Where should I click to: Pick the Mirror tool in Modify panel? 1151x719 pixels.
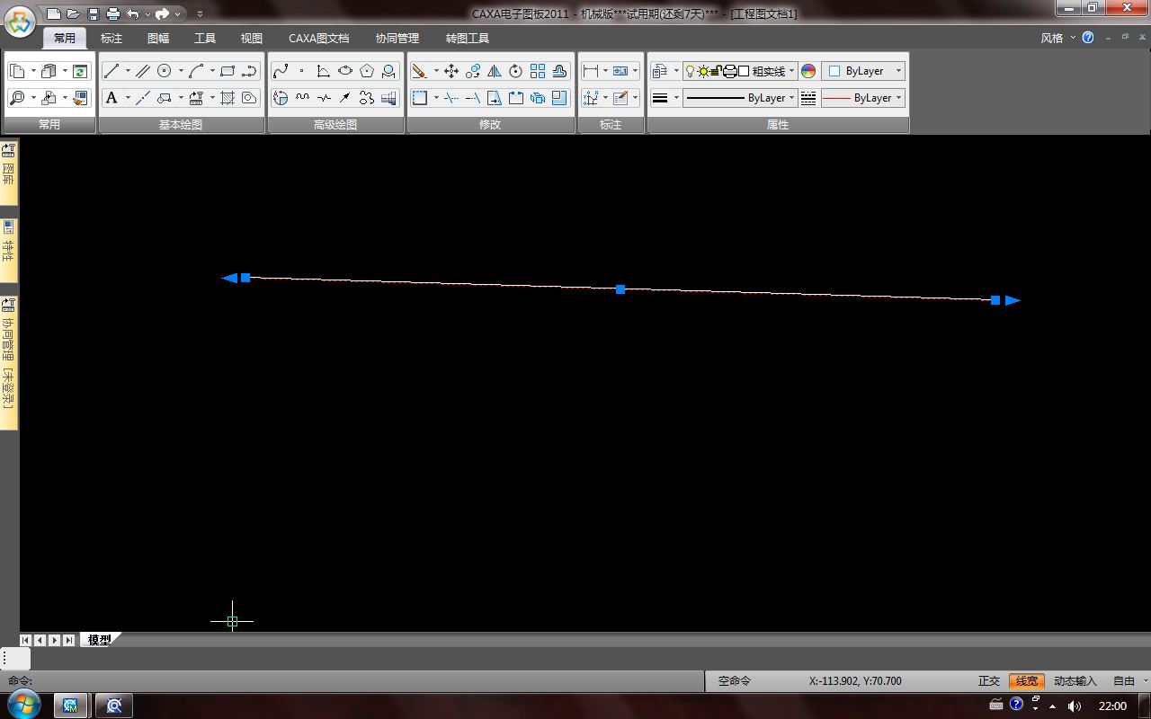click(x=495, y=71)
